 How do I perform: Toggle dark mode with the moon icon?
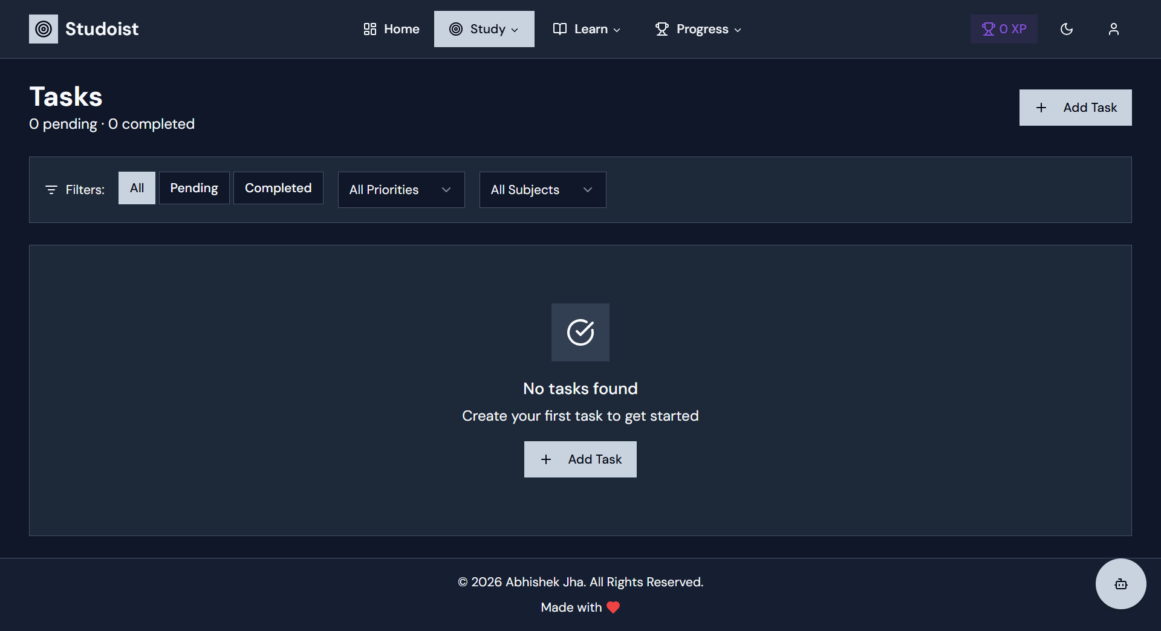click(1067, 29)
